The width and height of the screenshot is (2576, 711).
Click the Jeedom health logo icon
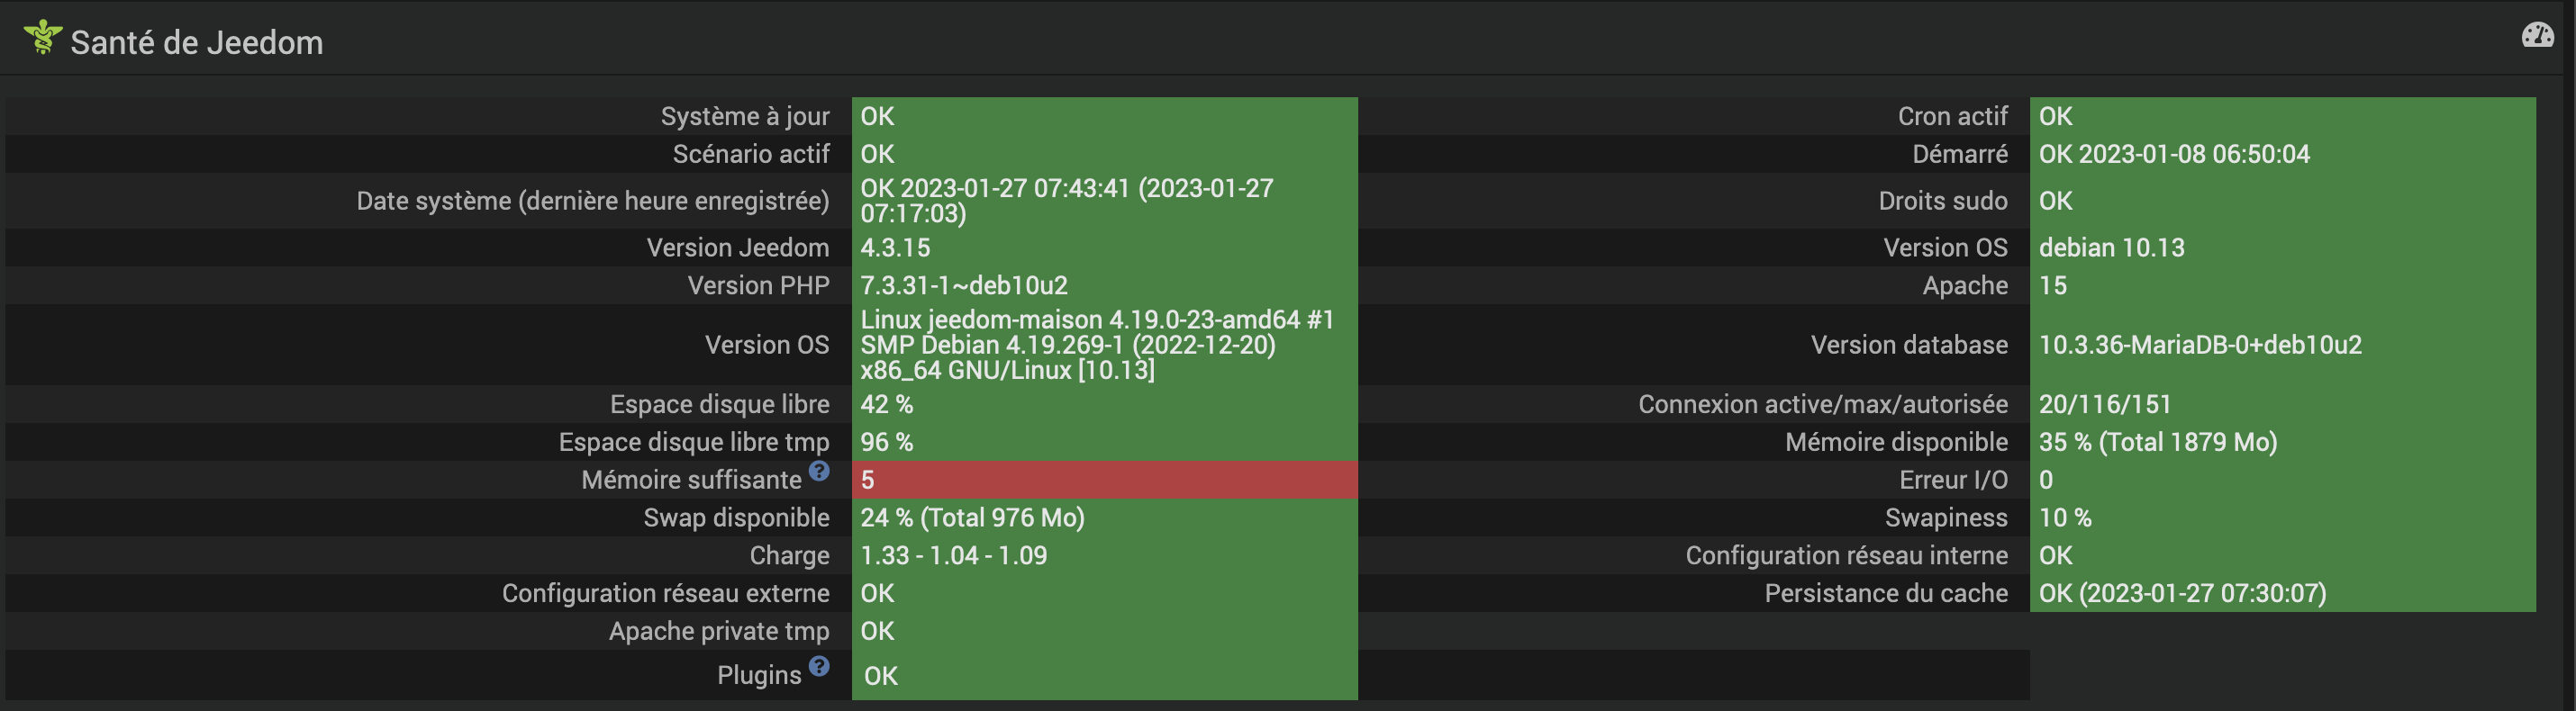coord(42,37)
